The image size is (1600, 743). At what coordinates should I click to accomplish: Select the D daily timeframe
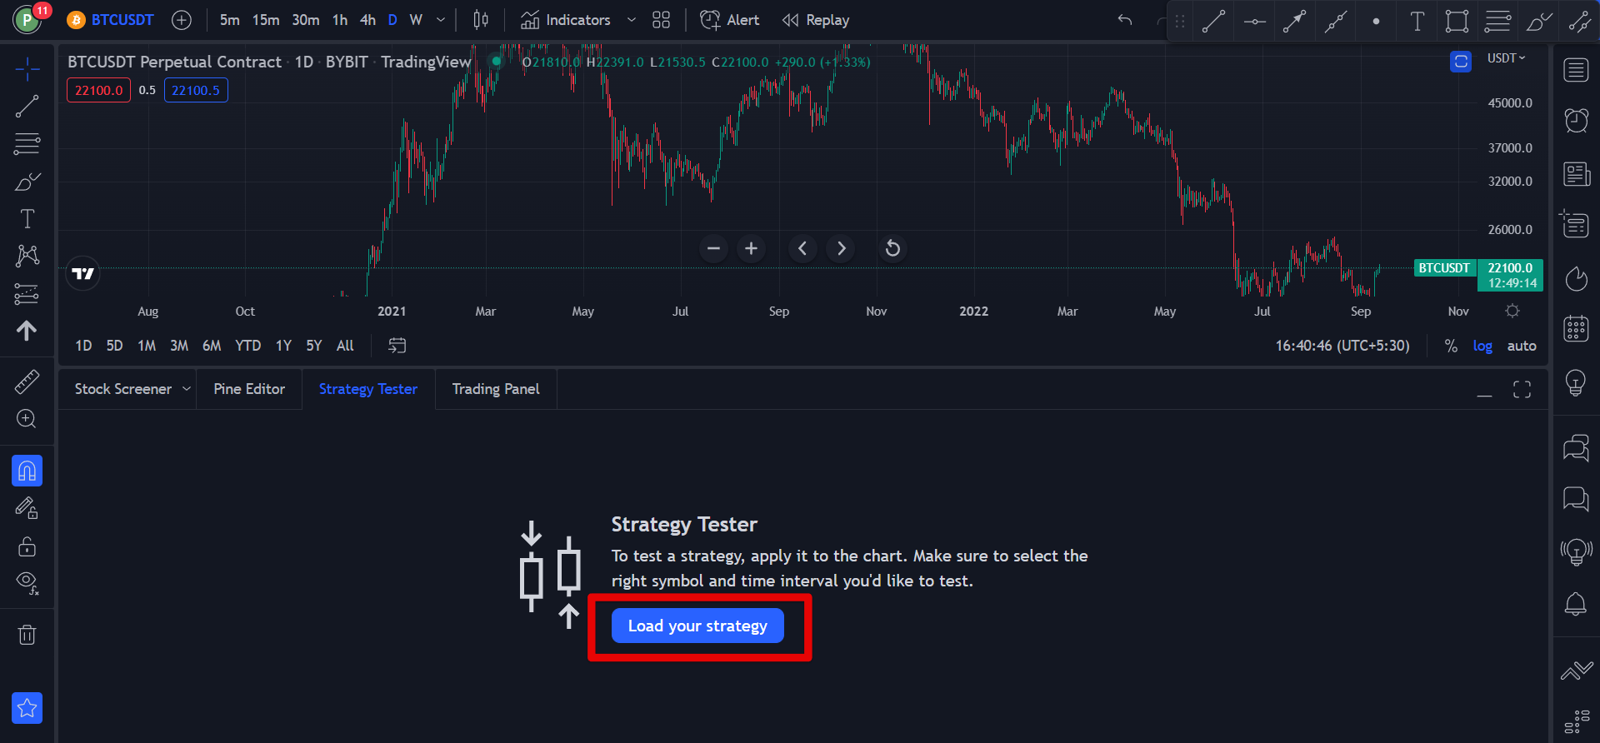click(392, 20)
